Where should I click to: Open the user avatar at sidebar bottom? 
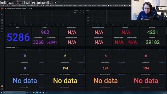(2, 86)
